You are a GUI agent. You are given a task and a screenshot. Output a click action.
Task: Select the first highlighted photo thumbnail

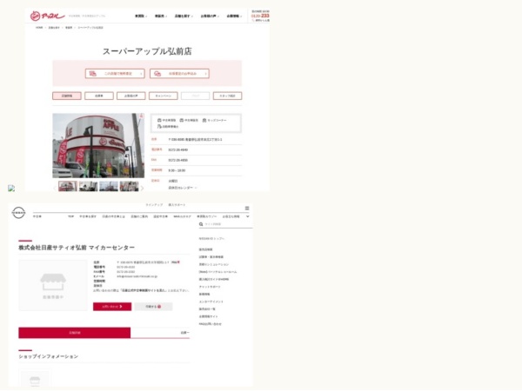pyautogui.click(x=68, y=186)
